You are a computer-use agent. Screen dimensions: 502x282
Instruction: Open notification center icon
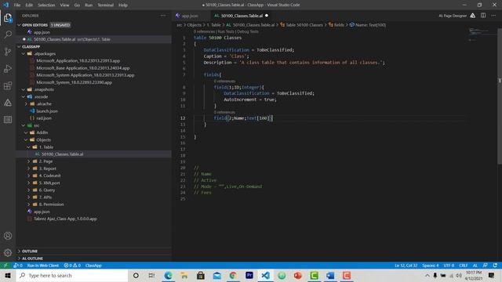tap(492, 275)
